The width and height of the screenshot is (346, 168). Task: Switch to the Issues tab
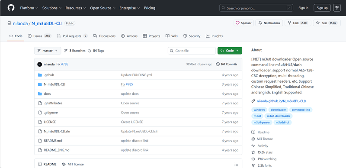tap(39, 36)
